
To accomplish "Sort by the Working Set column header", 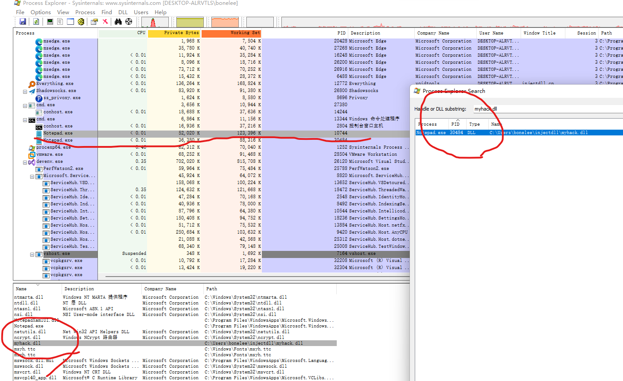I will tap(232, 33).
